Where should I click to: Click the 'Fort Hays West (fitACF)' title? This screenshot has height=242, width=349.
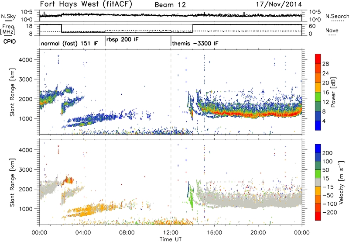[86, 4]
